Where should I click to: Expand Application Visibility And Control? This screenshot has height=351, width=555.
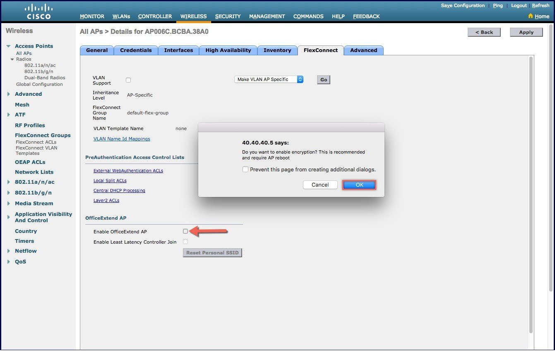[9, 217]
